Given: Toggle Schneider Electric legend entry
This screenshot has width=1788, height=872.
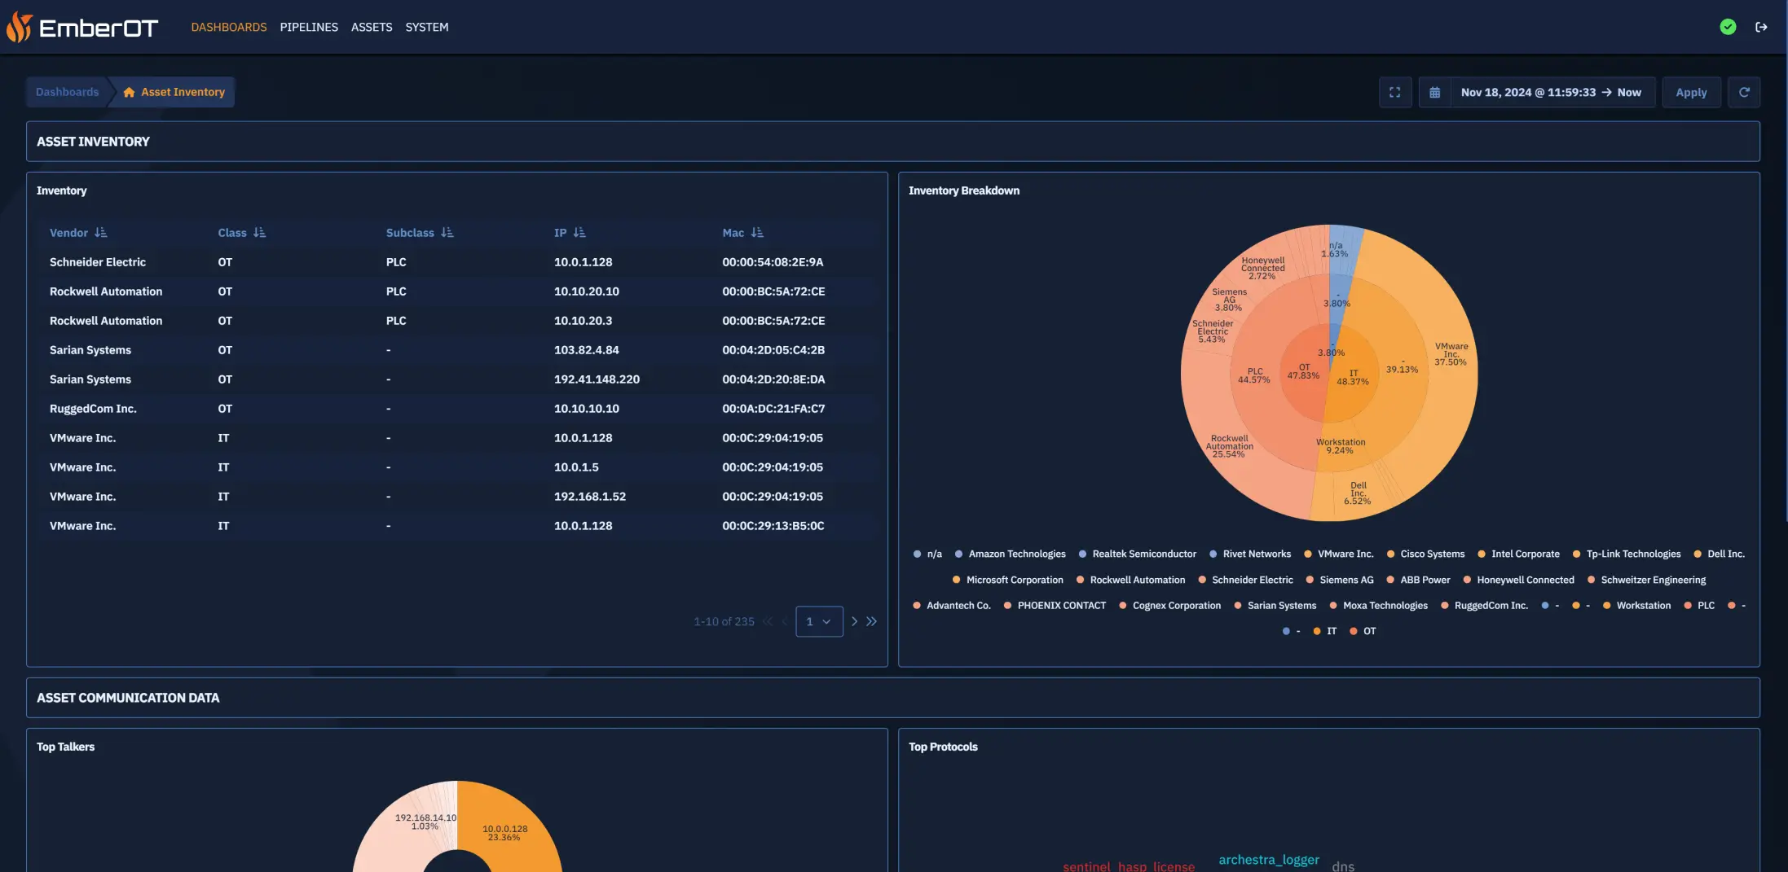Looking at the screenshot, I should (1245, 580).
